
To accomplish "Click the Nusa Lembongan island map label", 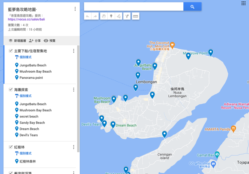I will click(177, 93).
